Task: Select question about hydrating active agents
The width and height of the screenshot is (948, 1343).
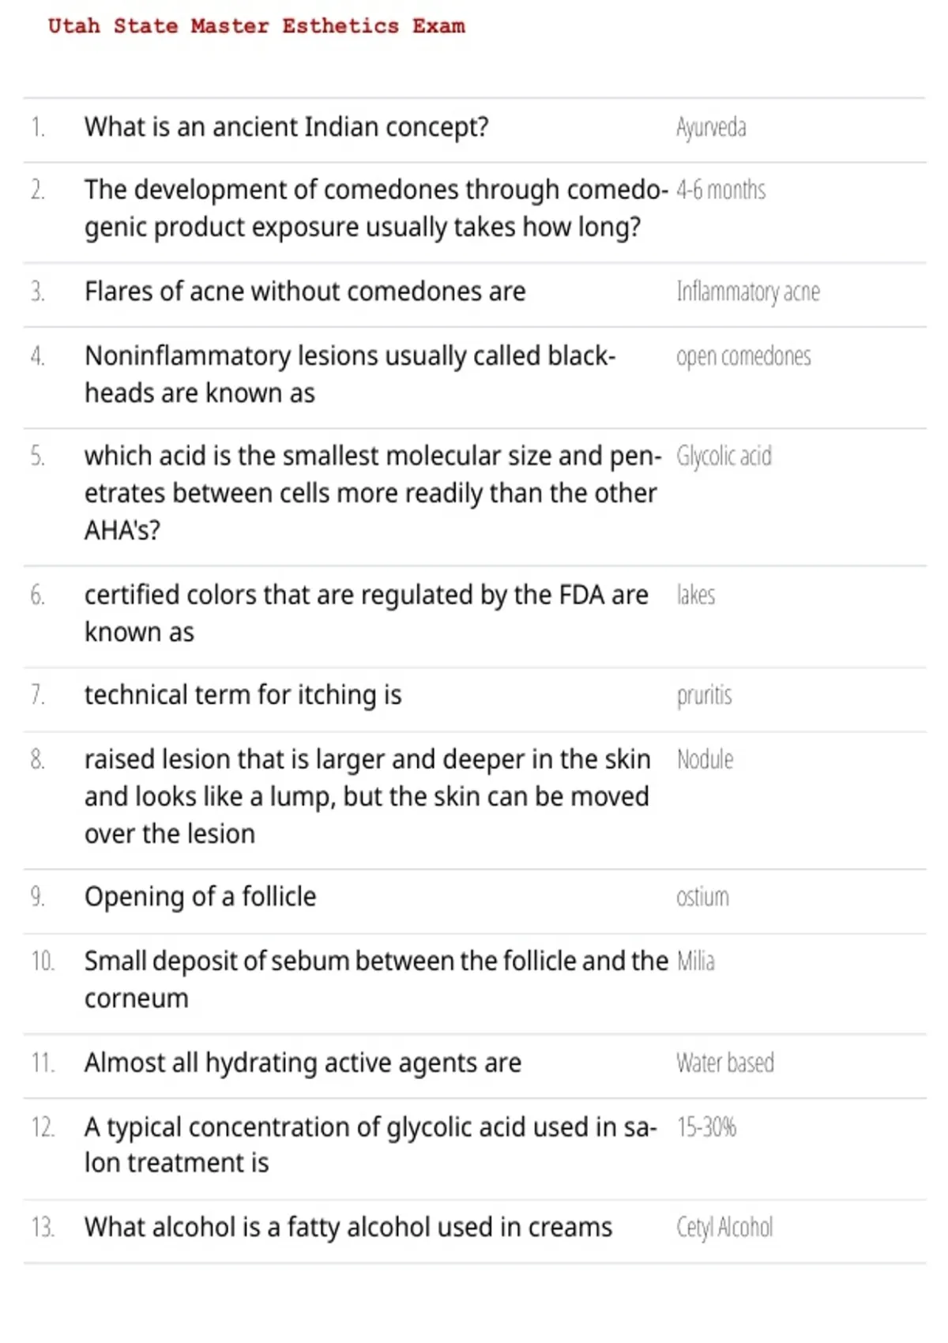Action: point(303,1063)
